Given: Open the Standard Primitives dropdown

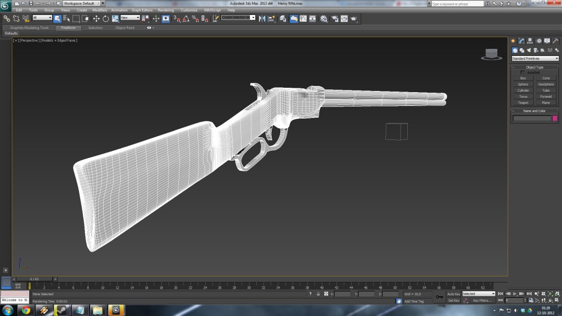Looking at the screenshot, I should click(x=535, y=58).
